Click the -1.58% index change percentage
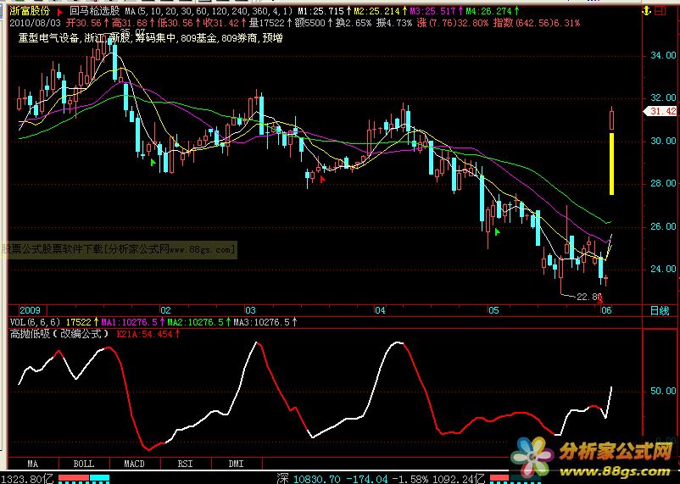 pyautogui.click(x=412, y=479)
